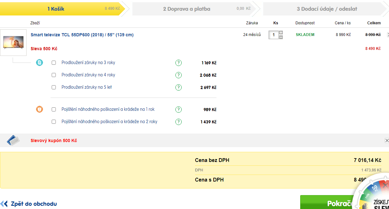Viewport: 389px width, 209px height.
Task: Open help icon for 1-year damage insurance
Action: coord(179,110)
